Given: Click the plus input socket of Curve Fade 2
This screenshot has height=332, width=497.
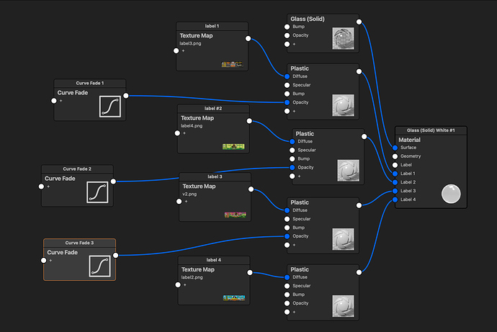Looking at the screenshot, I should [41, 187].
